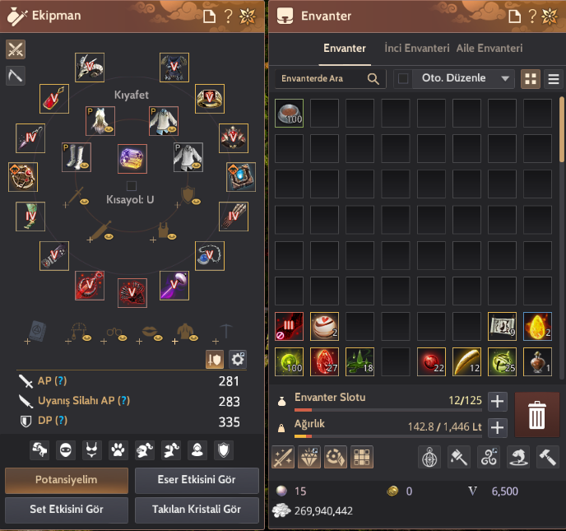566x531 pixels.
Task: Switch inventory to grid view icon
Action: coord(531,79)
